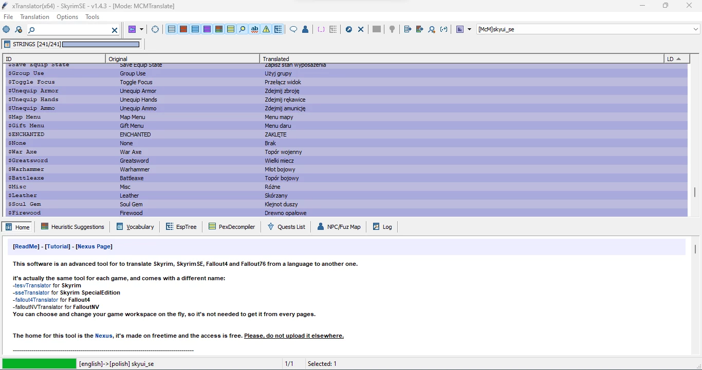
Task: Open the Translation menu
Action: click(x=35, y=17)
